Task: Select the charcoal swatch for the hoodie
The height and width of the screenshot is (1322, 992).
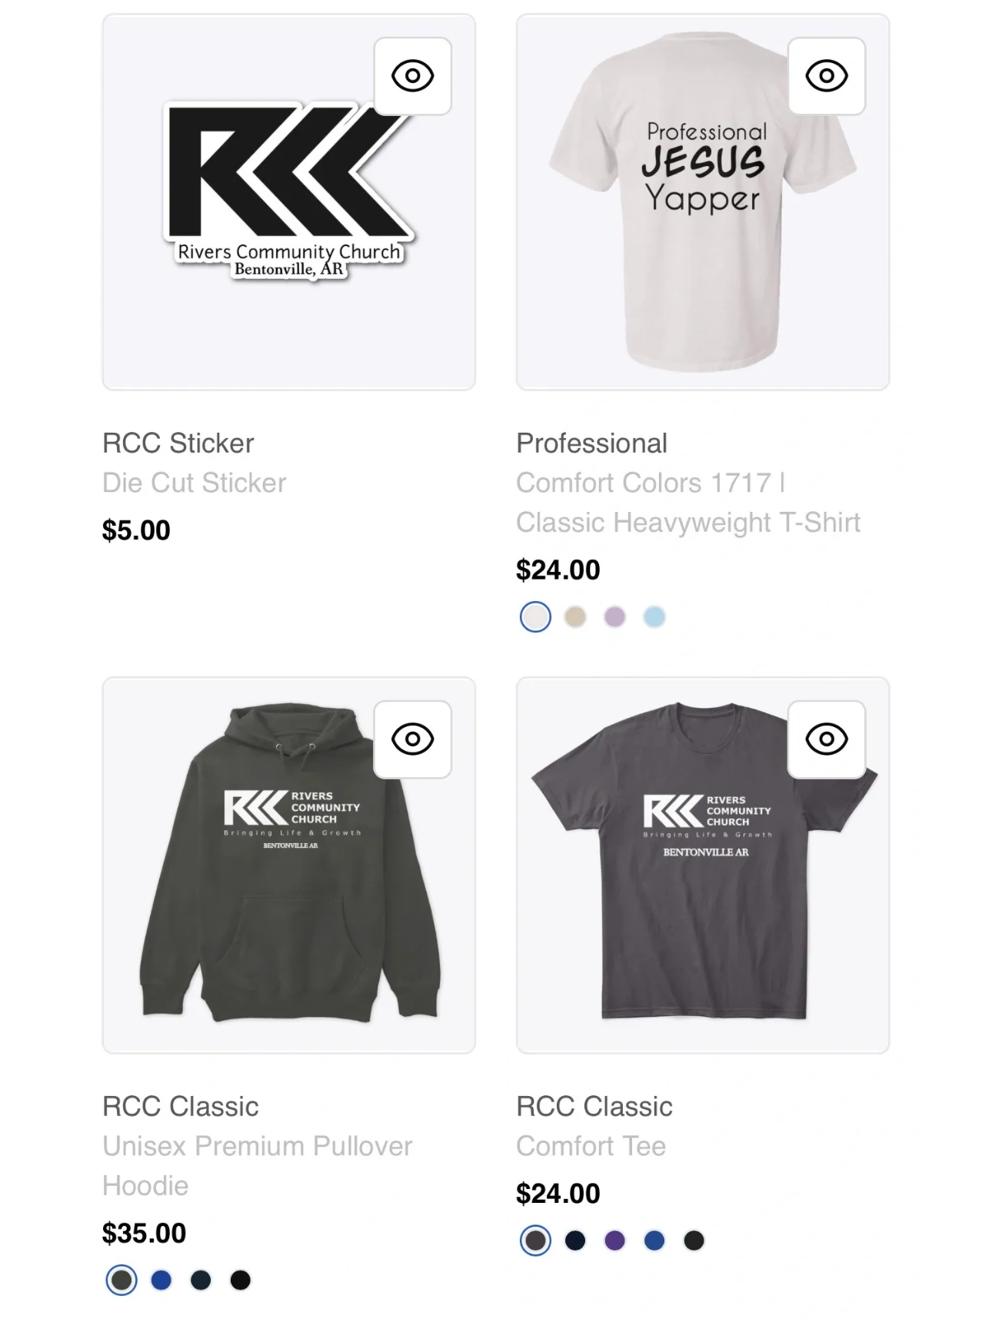Action: click(122, 1280)
